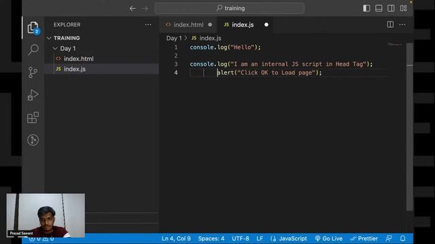Image resolution: width=435 pixels, height=244 pixels.
Task: Open the customize layout icon
Action: pos(403,8)
